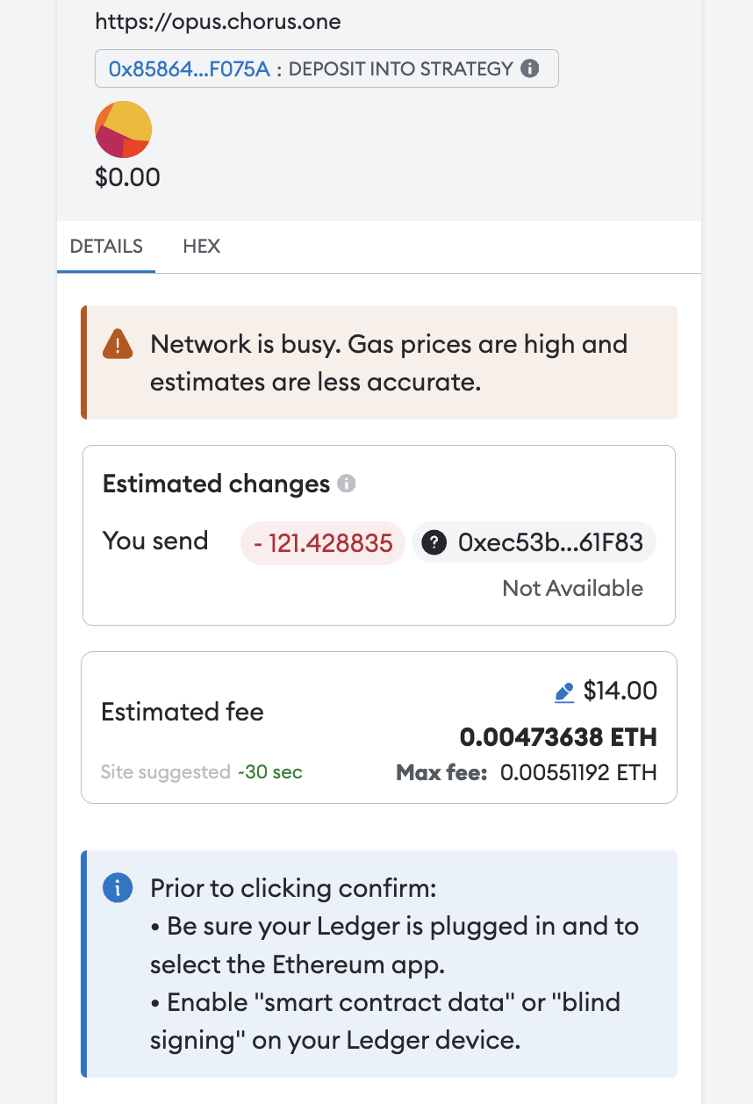The height and width of the screenshot is (1104, 753).
Task: Click the ~30 sec speed indicator
Action: click(x=271, y=771)
